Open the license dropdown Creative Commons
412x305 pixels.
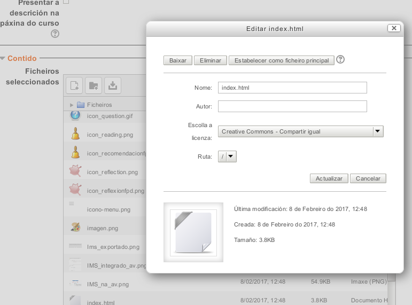(301, 131)
